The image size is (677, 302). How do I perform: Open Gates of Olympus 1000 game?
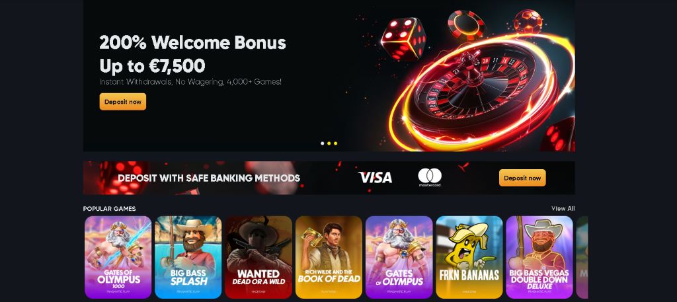tap(118, 257)
